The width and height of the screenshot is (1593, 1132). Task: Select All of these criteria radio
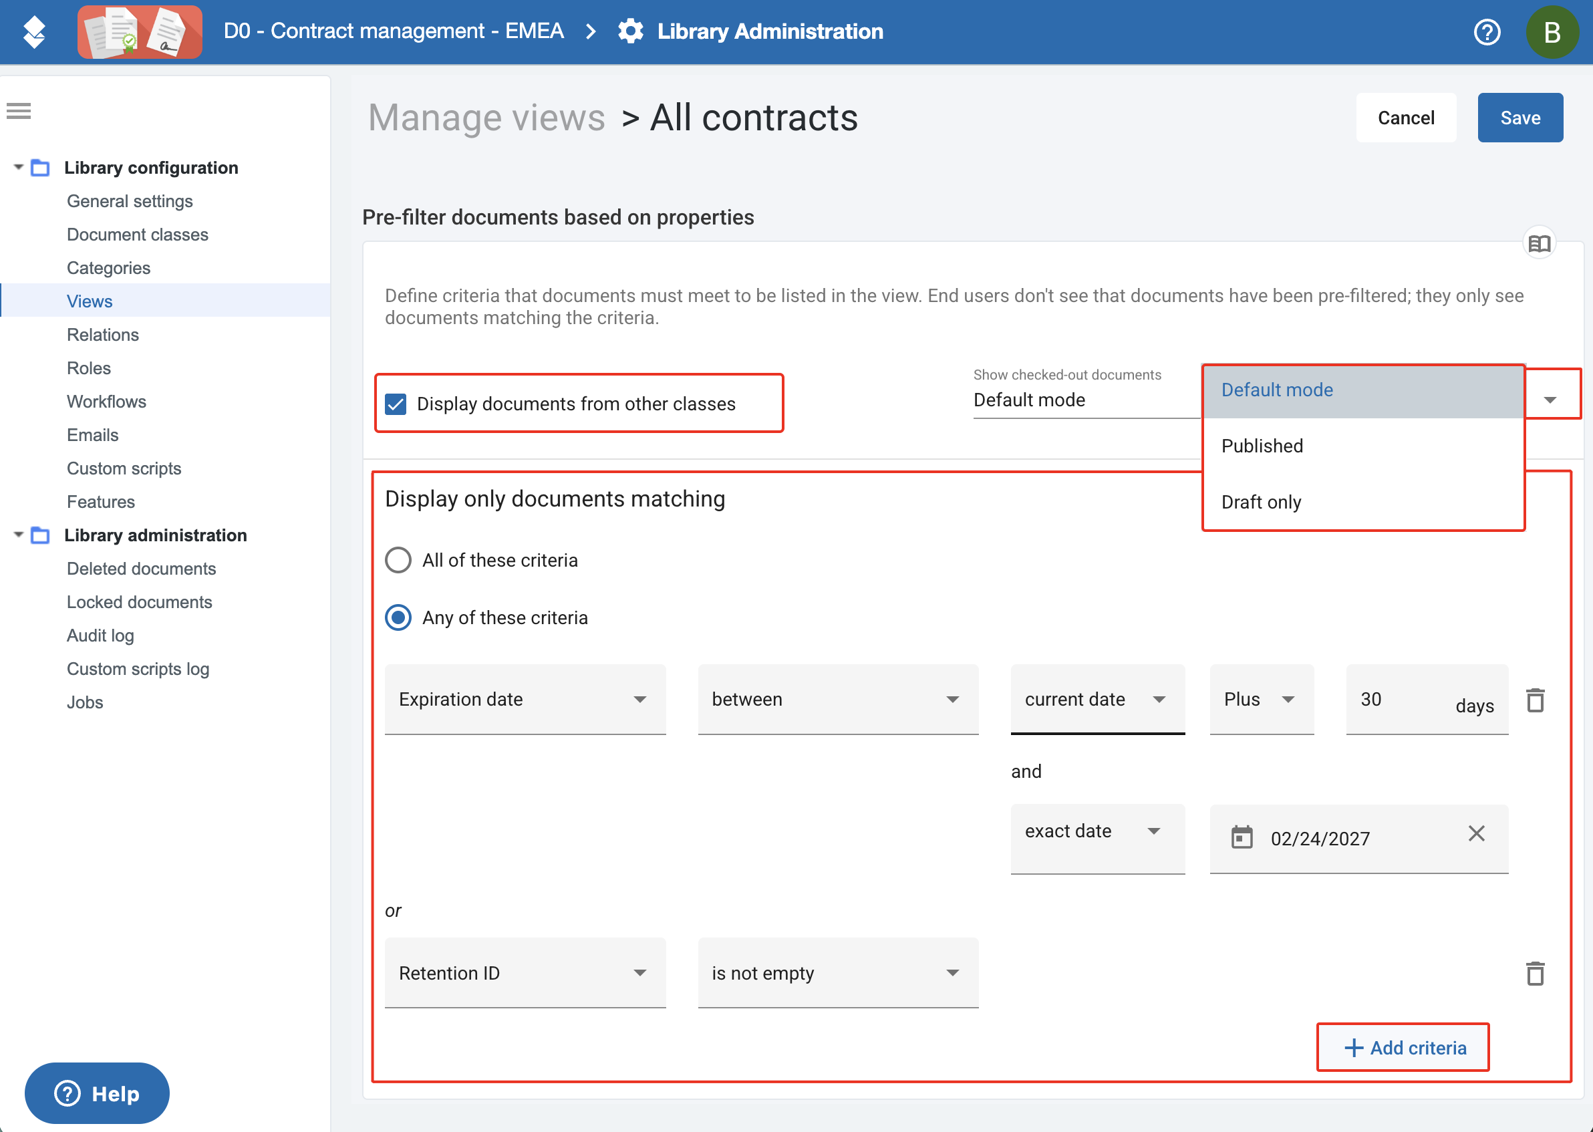(x=399, y=560)
